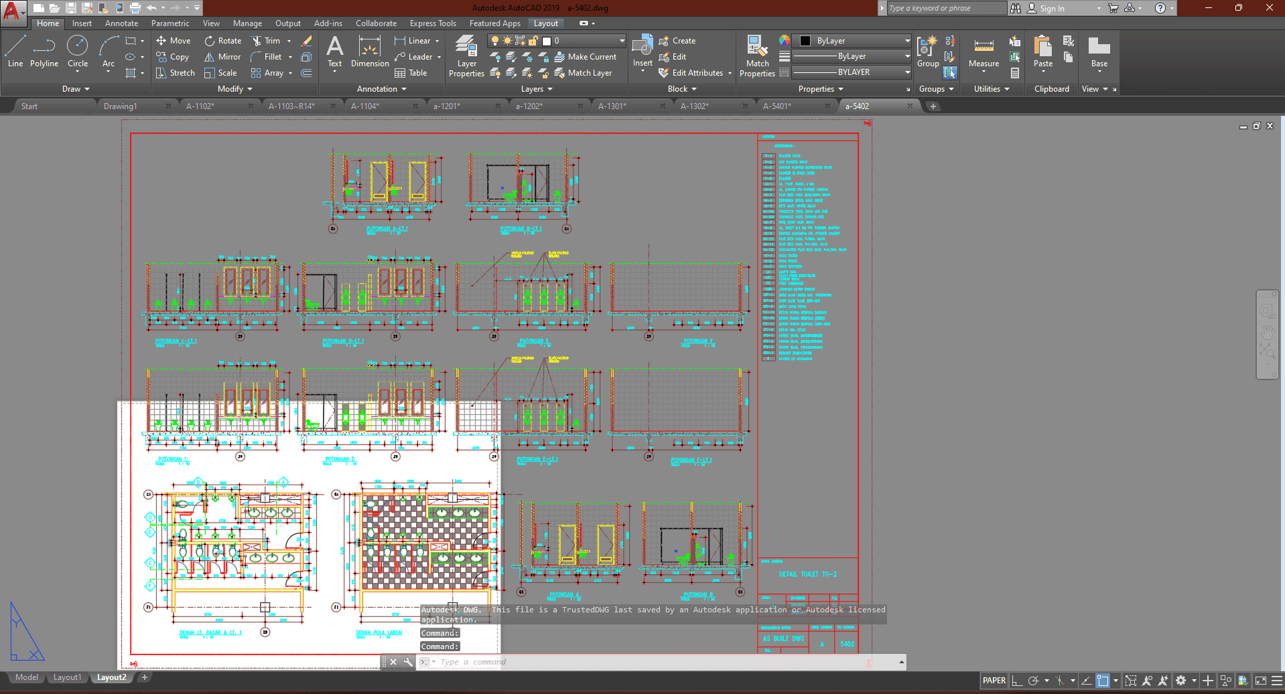Expand the ByLayer object color dropdown
Image resolution: width=1285 pixels, height=694 pixels.
(907, 41)
